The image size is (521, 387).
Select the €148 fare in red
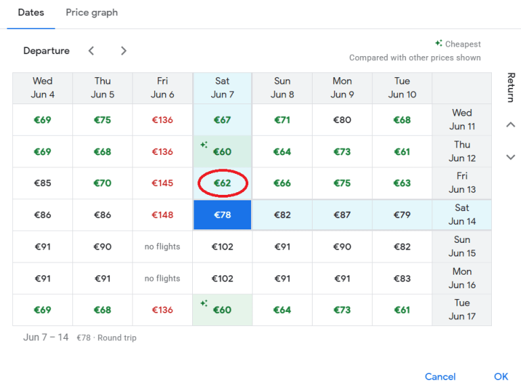[162, 215]
